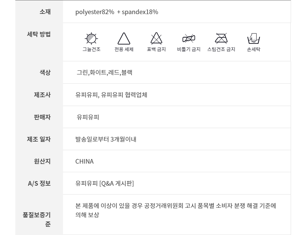Click the CHINA origin value

point(84,161)
